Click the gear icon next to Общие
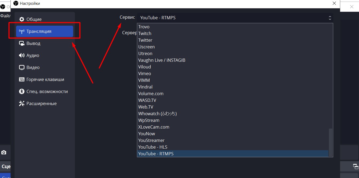 (22, 19)
